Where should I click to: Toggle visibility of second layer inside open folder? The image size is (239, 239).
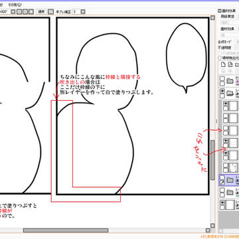226,116
